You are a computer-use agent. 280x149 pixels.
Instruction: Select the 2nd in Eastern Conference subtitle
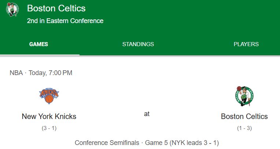(x=65, y=21)
